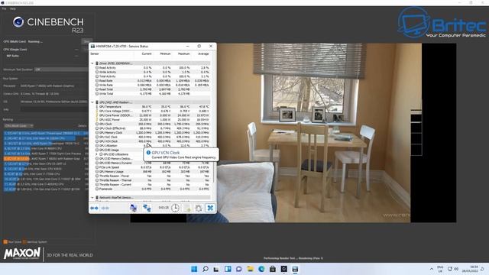
Task: Click the Start button on the taskbar
Action: pos(194,269)
